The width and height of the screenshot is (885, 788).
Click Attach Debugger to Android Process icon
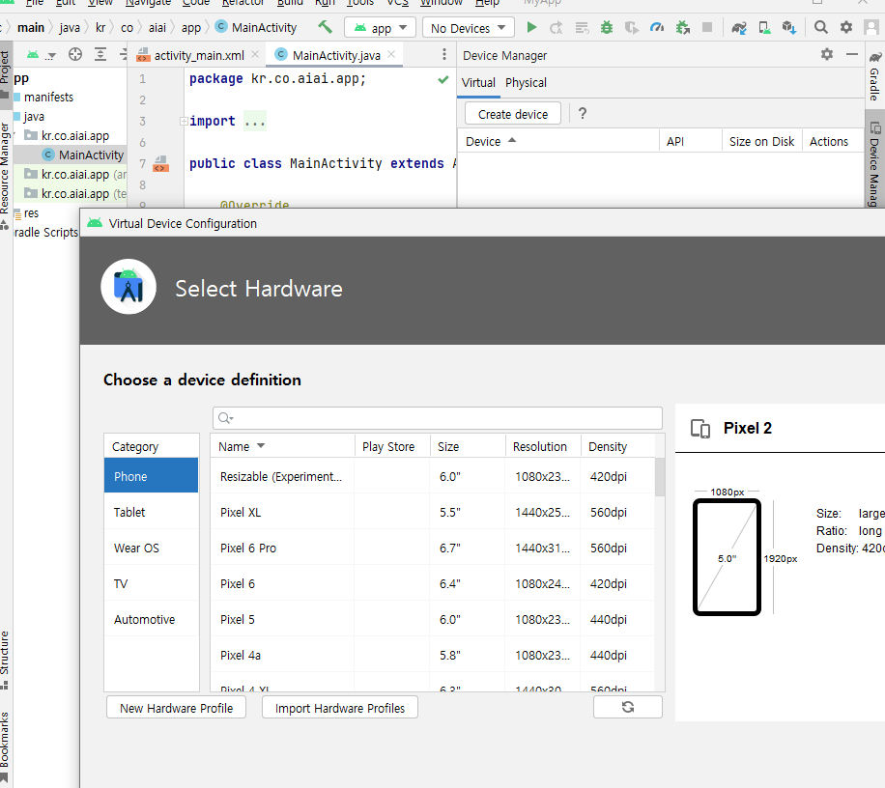pos(683,28)
